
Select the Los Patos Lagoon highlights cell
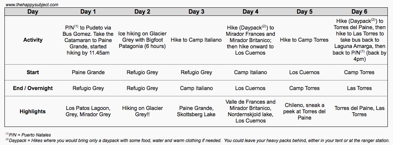[x=88, y=111]
